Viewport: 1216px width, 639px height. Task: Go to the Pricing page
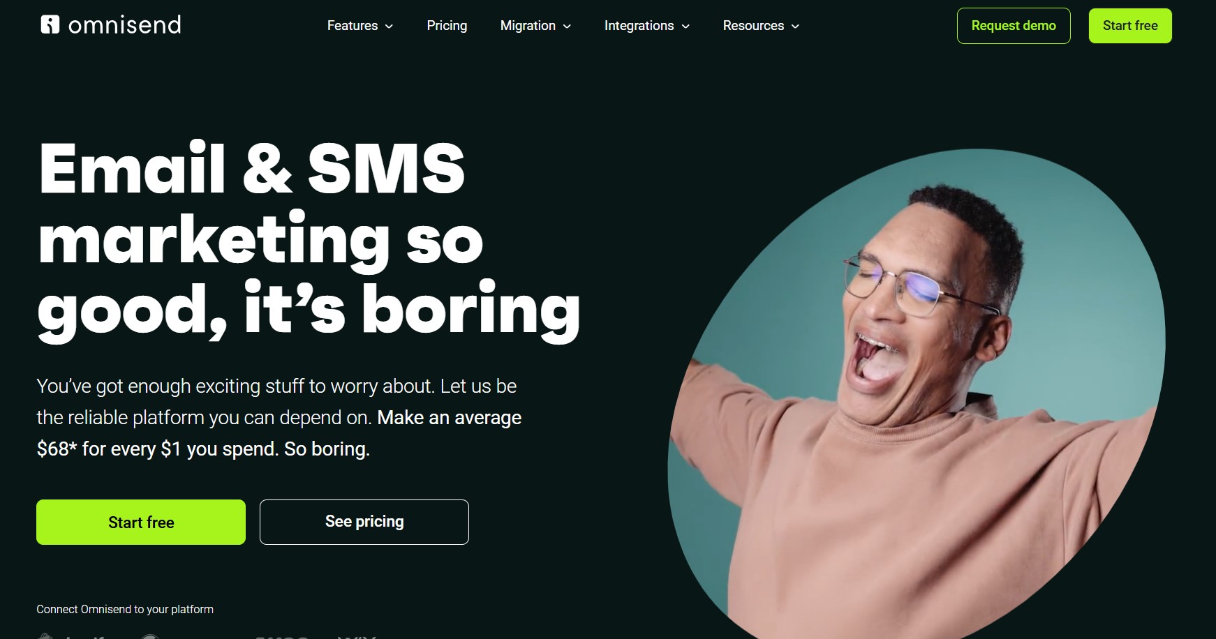[447, 26]
